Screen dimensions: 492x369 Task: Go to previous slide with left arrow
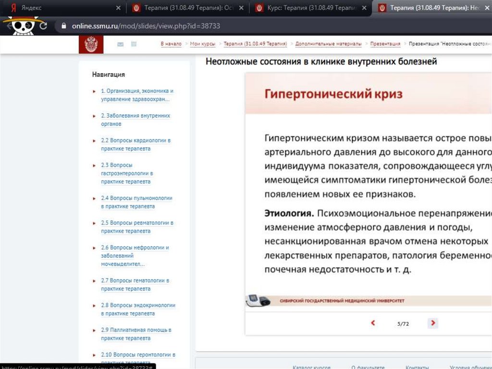pyautogui.click(x=373, y=323)
